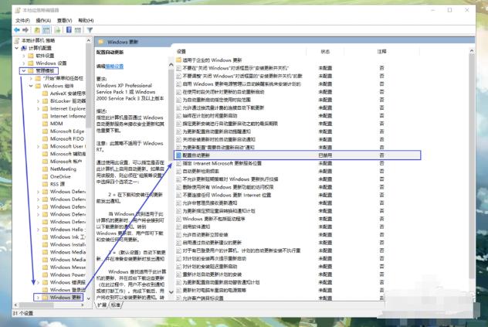Click description pane scroll-down arrow

(171, 292)
